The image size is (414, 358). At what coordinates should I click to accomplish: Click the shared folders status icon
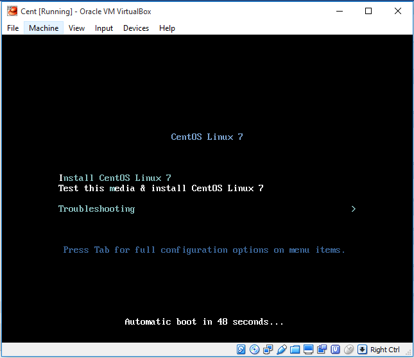pos(295,349)
